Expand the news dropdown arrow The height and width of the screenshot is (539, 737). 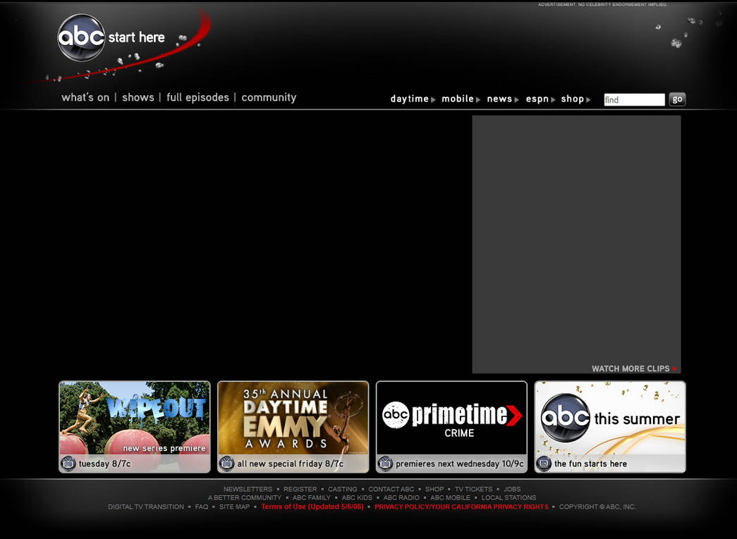point(516,99)
